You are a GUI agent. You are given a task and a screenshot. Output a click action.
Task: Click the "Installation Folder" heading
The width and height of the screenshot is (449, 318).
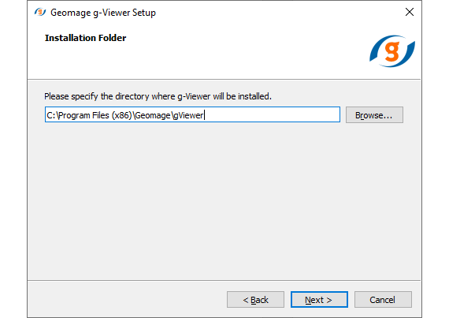click(85, 38)
